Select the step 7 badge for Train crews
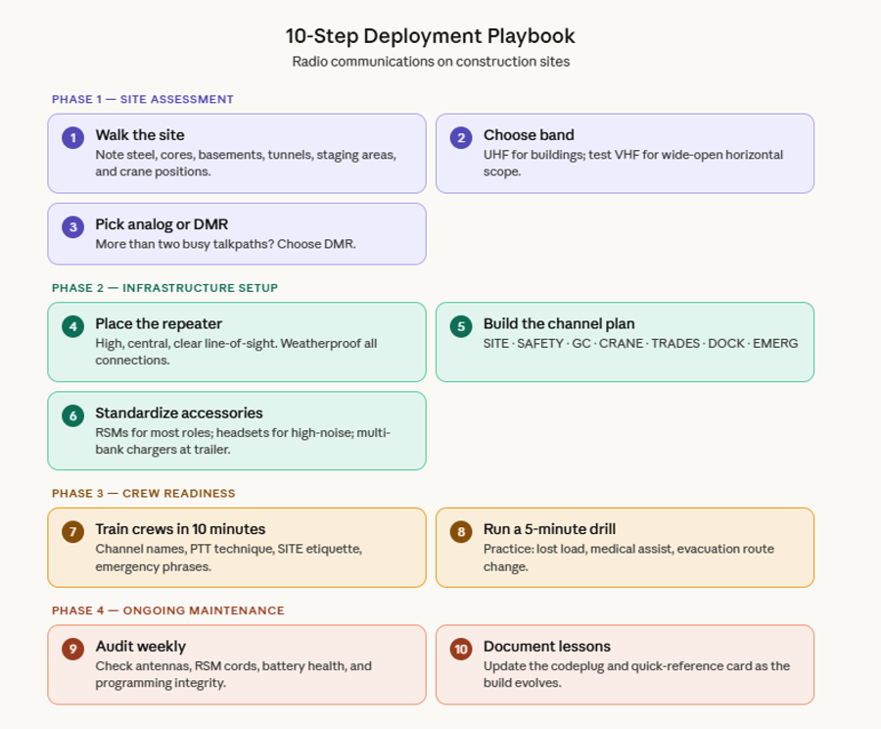 click(71, 530)
